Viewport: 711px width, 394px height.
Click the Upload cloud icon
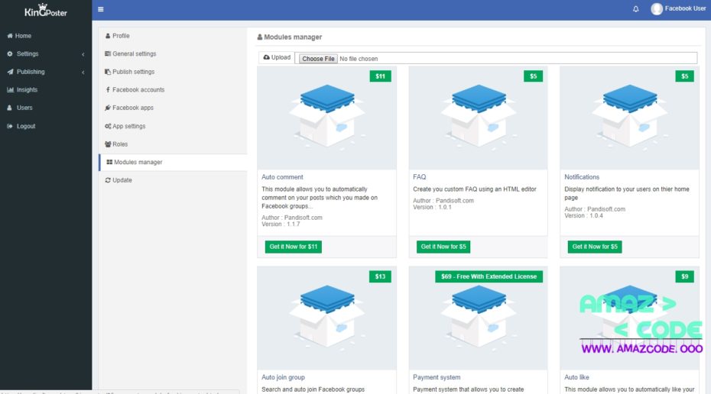tap(267, 57)
